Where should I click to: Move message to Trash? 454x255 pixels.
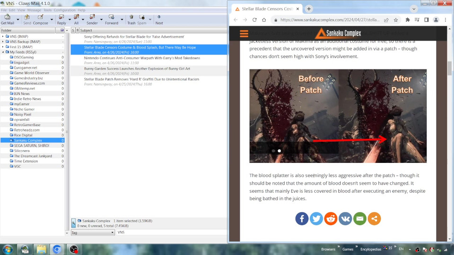click(x=131, y=17)
